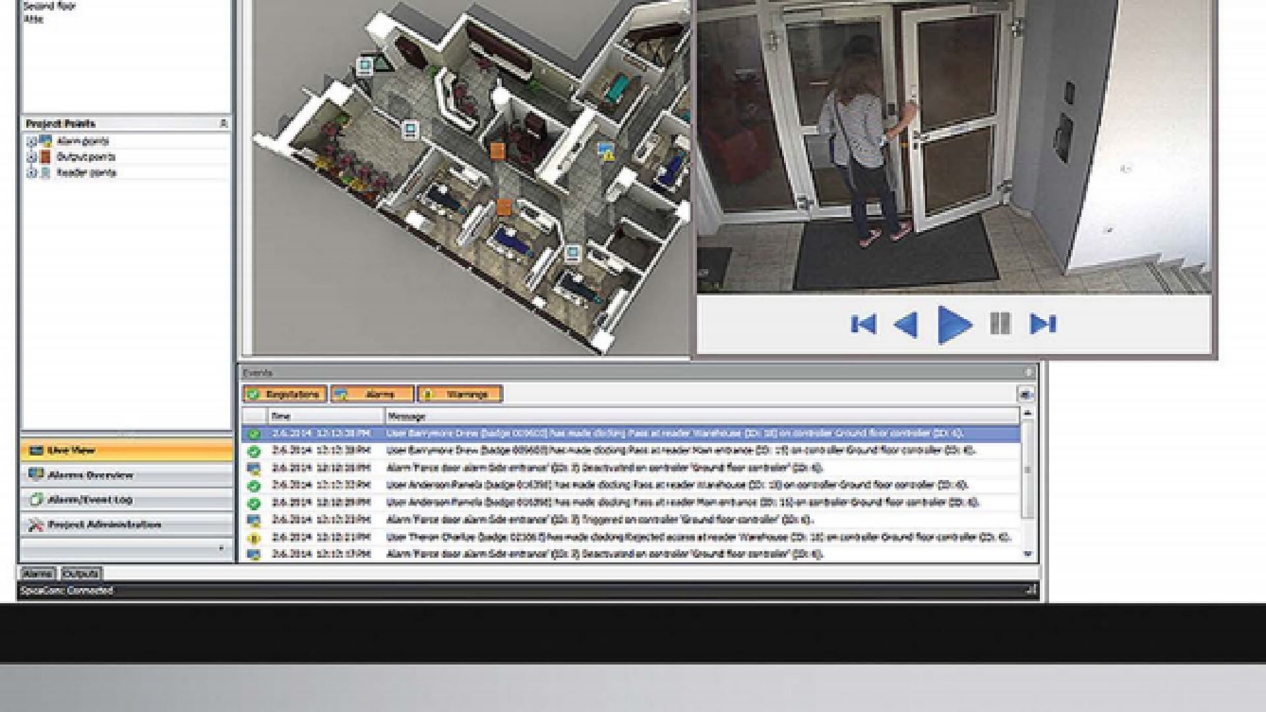Click the Alarm/Event Log icon
The height and width of the screenshot is (712, 1266).
36,500
